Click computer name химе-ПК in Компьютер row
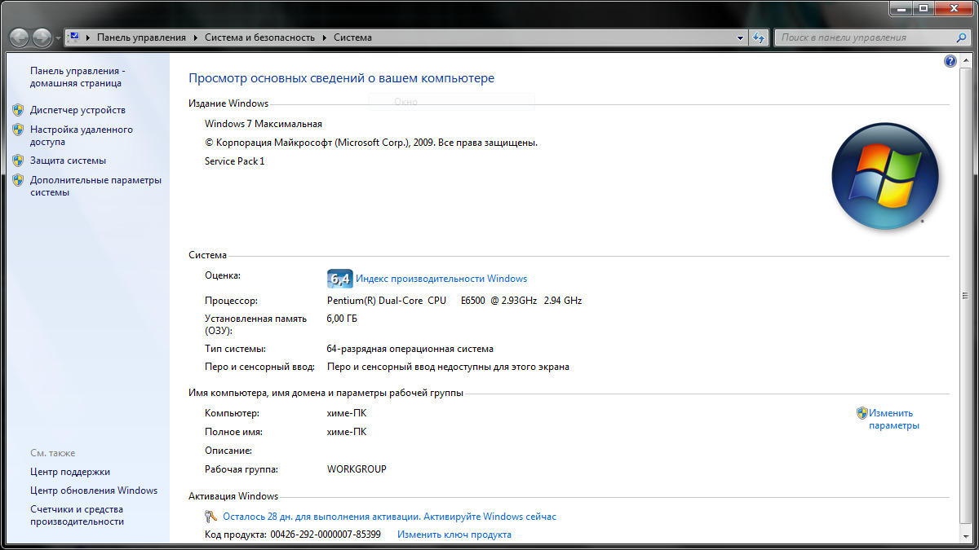The height and width of the screenshot is (550, 979). coord(347,413)
